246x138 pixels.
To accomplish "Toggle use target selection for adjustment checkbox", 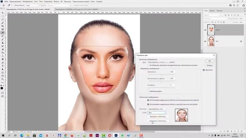I will (148, 104).
